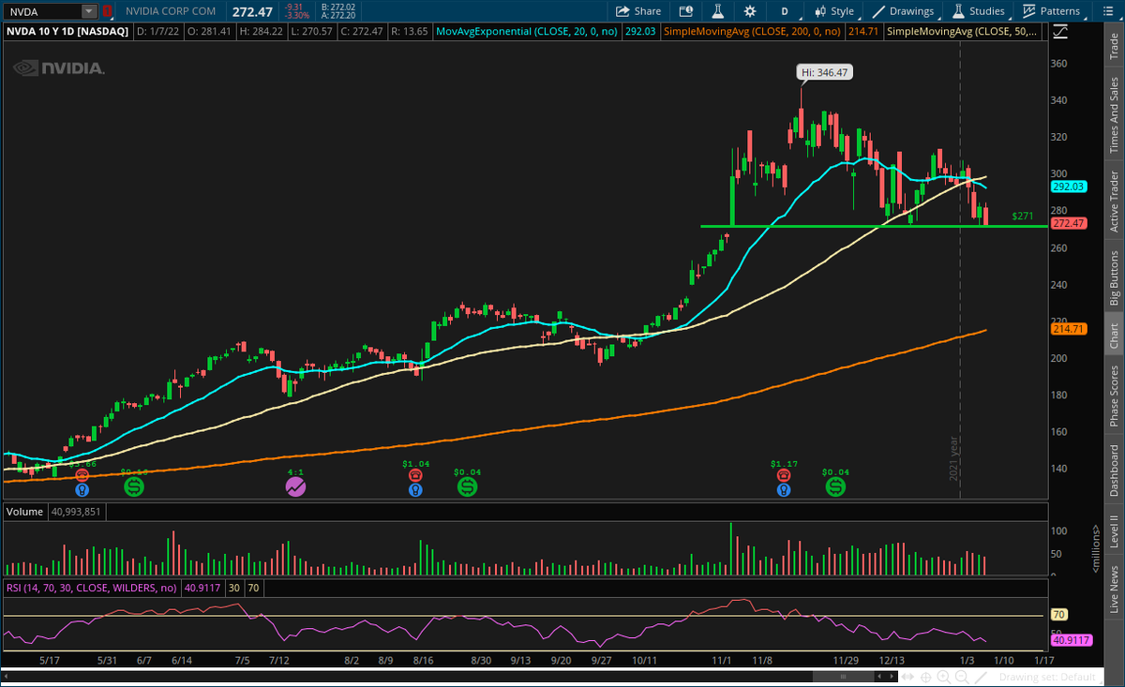Click the crosshair pan icon at bottom
The image size is (1125, 687).
(x=926, y=677)
